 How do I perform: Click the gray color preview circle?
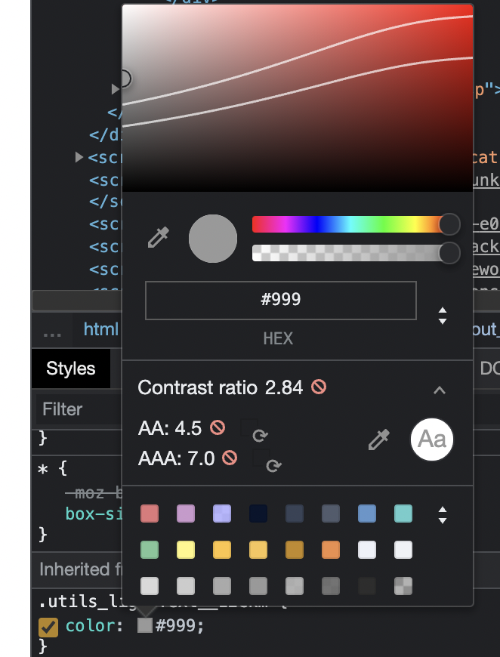click(213, 238)
